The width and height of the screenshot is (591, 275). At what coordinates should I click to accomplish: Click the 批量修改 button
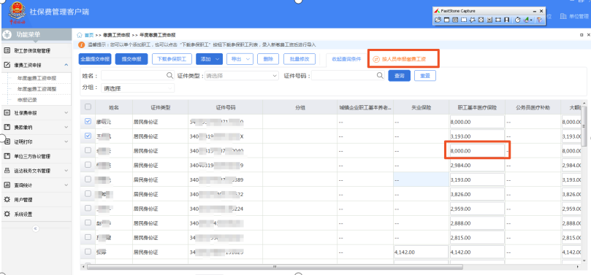(299, 59)
